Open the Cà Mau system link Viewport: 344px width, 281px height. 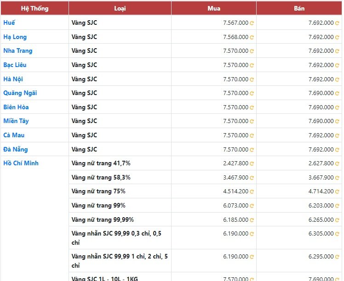(14, 135)
